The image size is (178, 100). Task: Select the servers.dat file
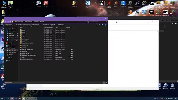pos(25,51)
